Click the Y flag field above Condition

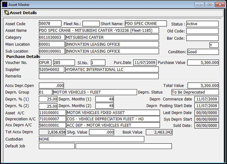tap(214, 45)
